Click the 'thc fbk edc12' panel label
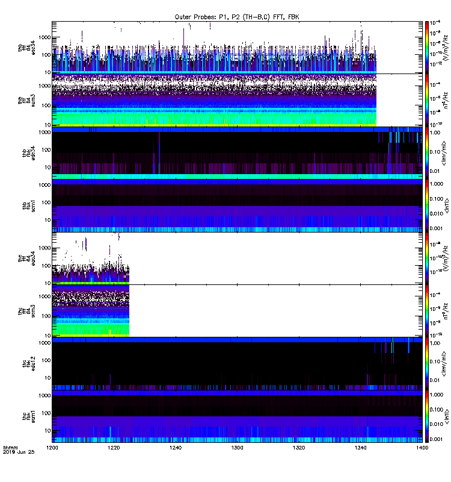 pyautogui.click(x=28, y=364)
